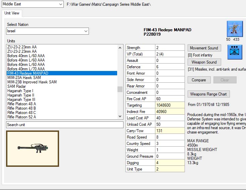Select Rifle Platoon 52 A unit
Viewport: 246px width, 190px height.
point(62,117)
